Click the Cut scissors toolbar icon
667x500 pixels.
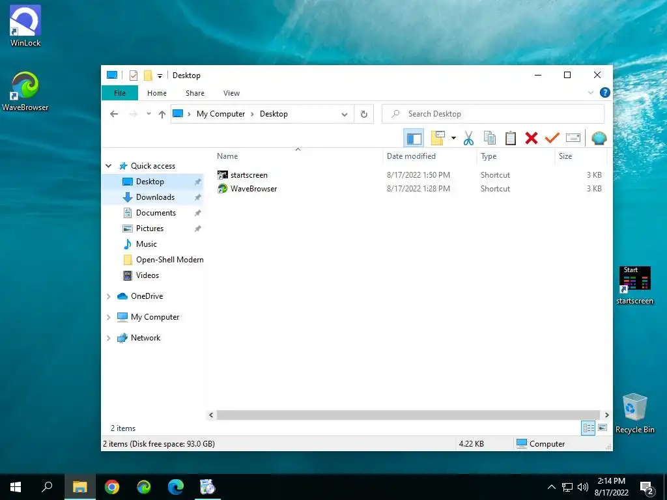[468, 138]
